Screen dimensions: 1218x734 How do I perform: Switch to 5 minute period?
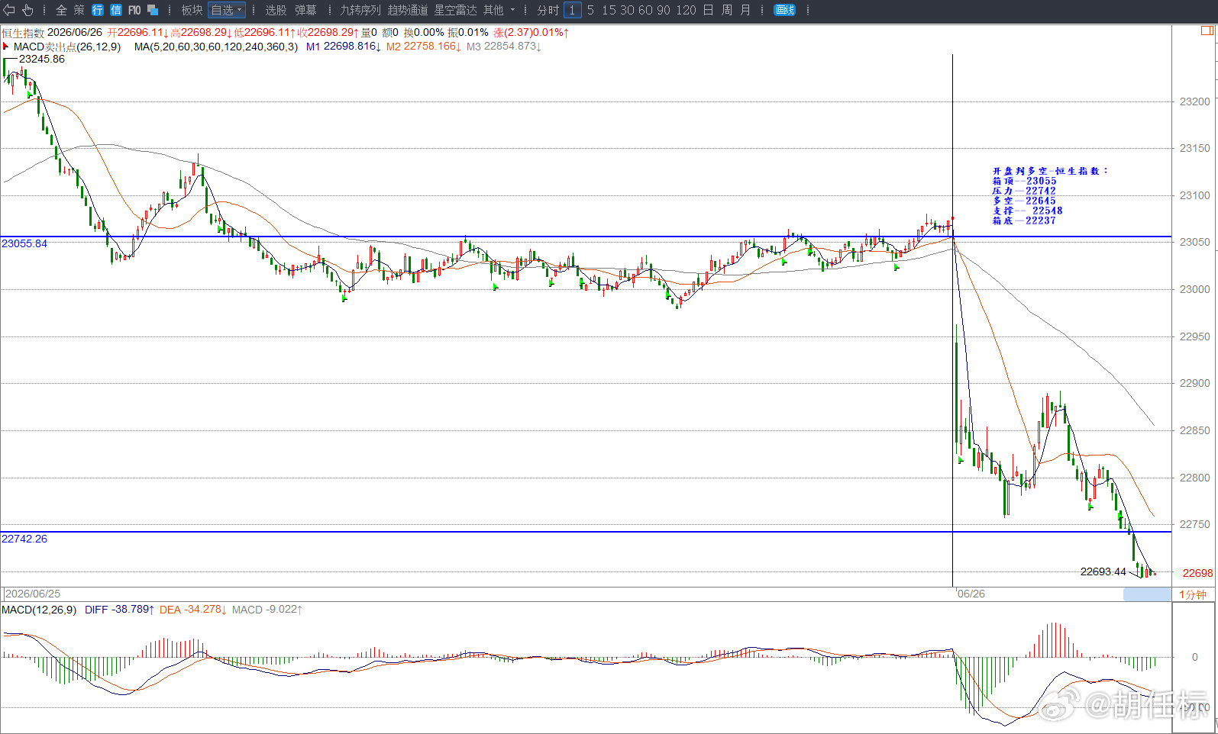590,10
